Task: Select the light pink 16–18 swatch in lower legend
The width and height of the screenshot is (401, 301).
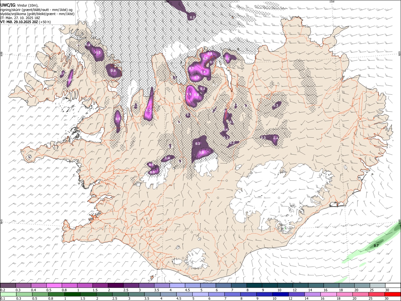Action: tap(328, 294)
